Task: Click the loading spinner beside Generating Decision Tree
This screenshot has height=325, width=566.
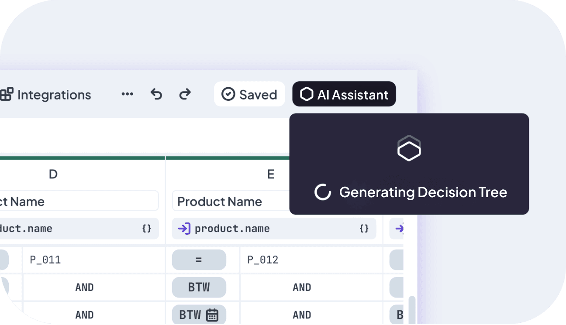Action: 323,192
